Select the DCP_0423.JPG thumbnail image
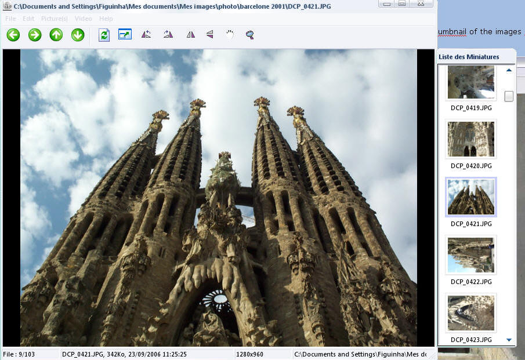This screenshot has width=525, height=360. (470, 313)
